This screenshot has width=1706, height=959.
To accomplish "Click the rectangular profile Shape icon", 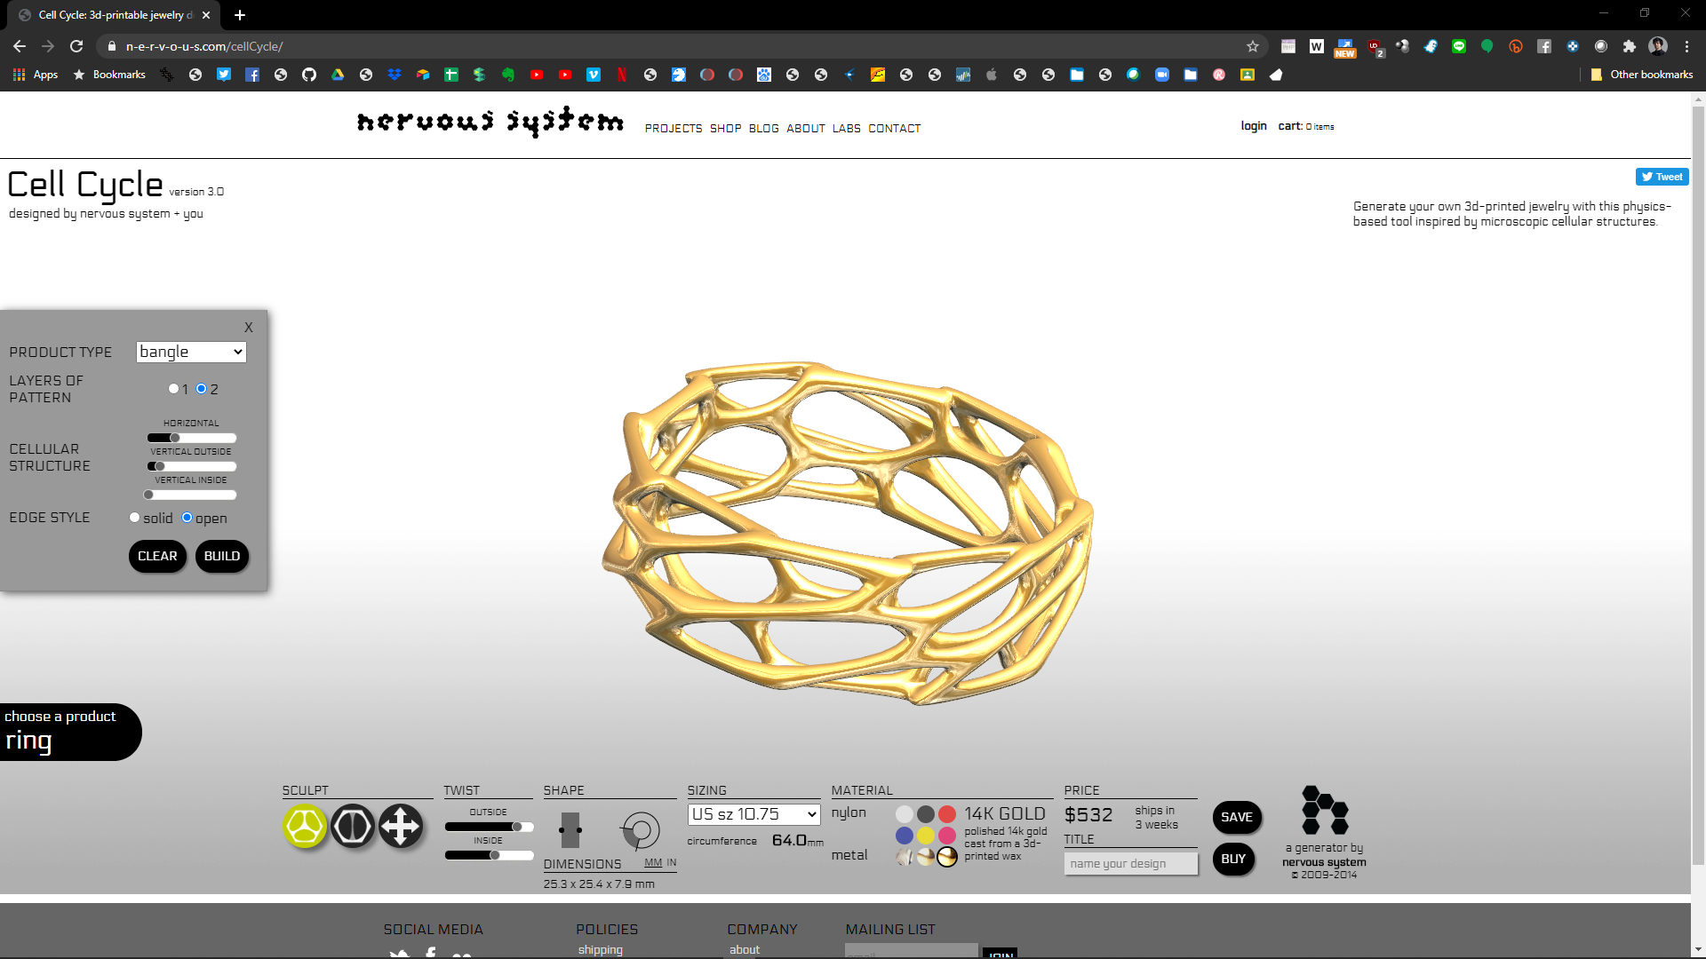I will tap(570, 831).
